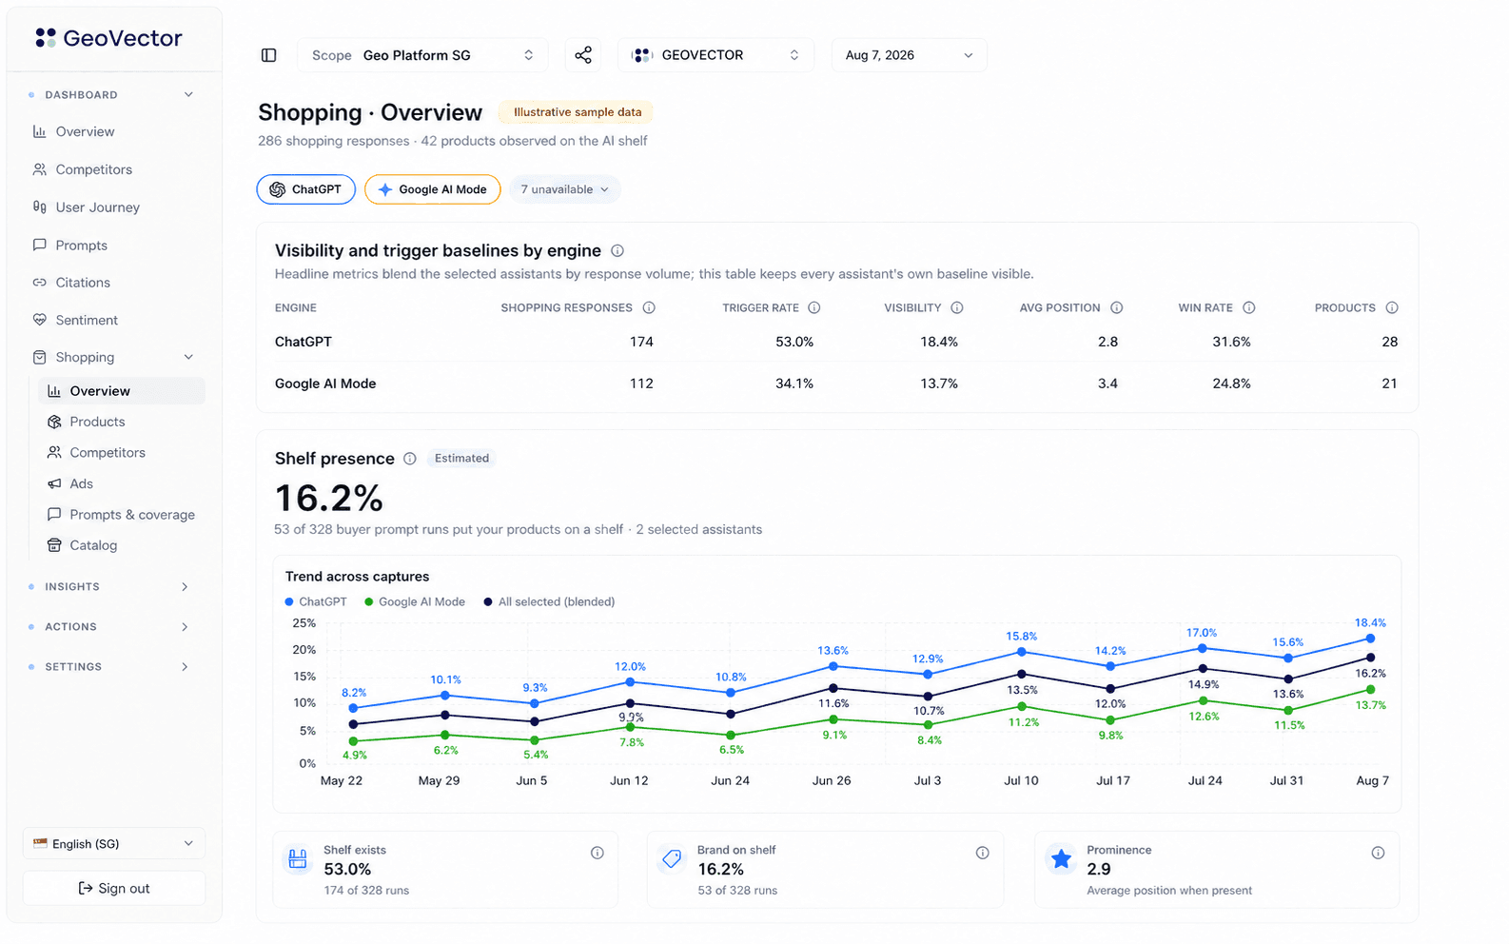Click the 34.1% trigger rate cell
The image size is (1509, 944).
[794, 383]
